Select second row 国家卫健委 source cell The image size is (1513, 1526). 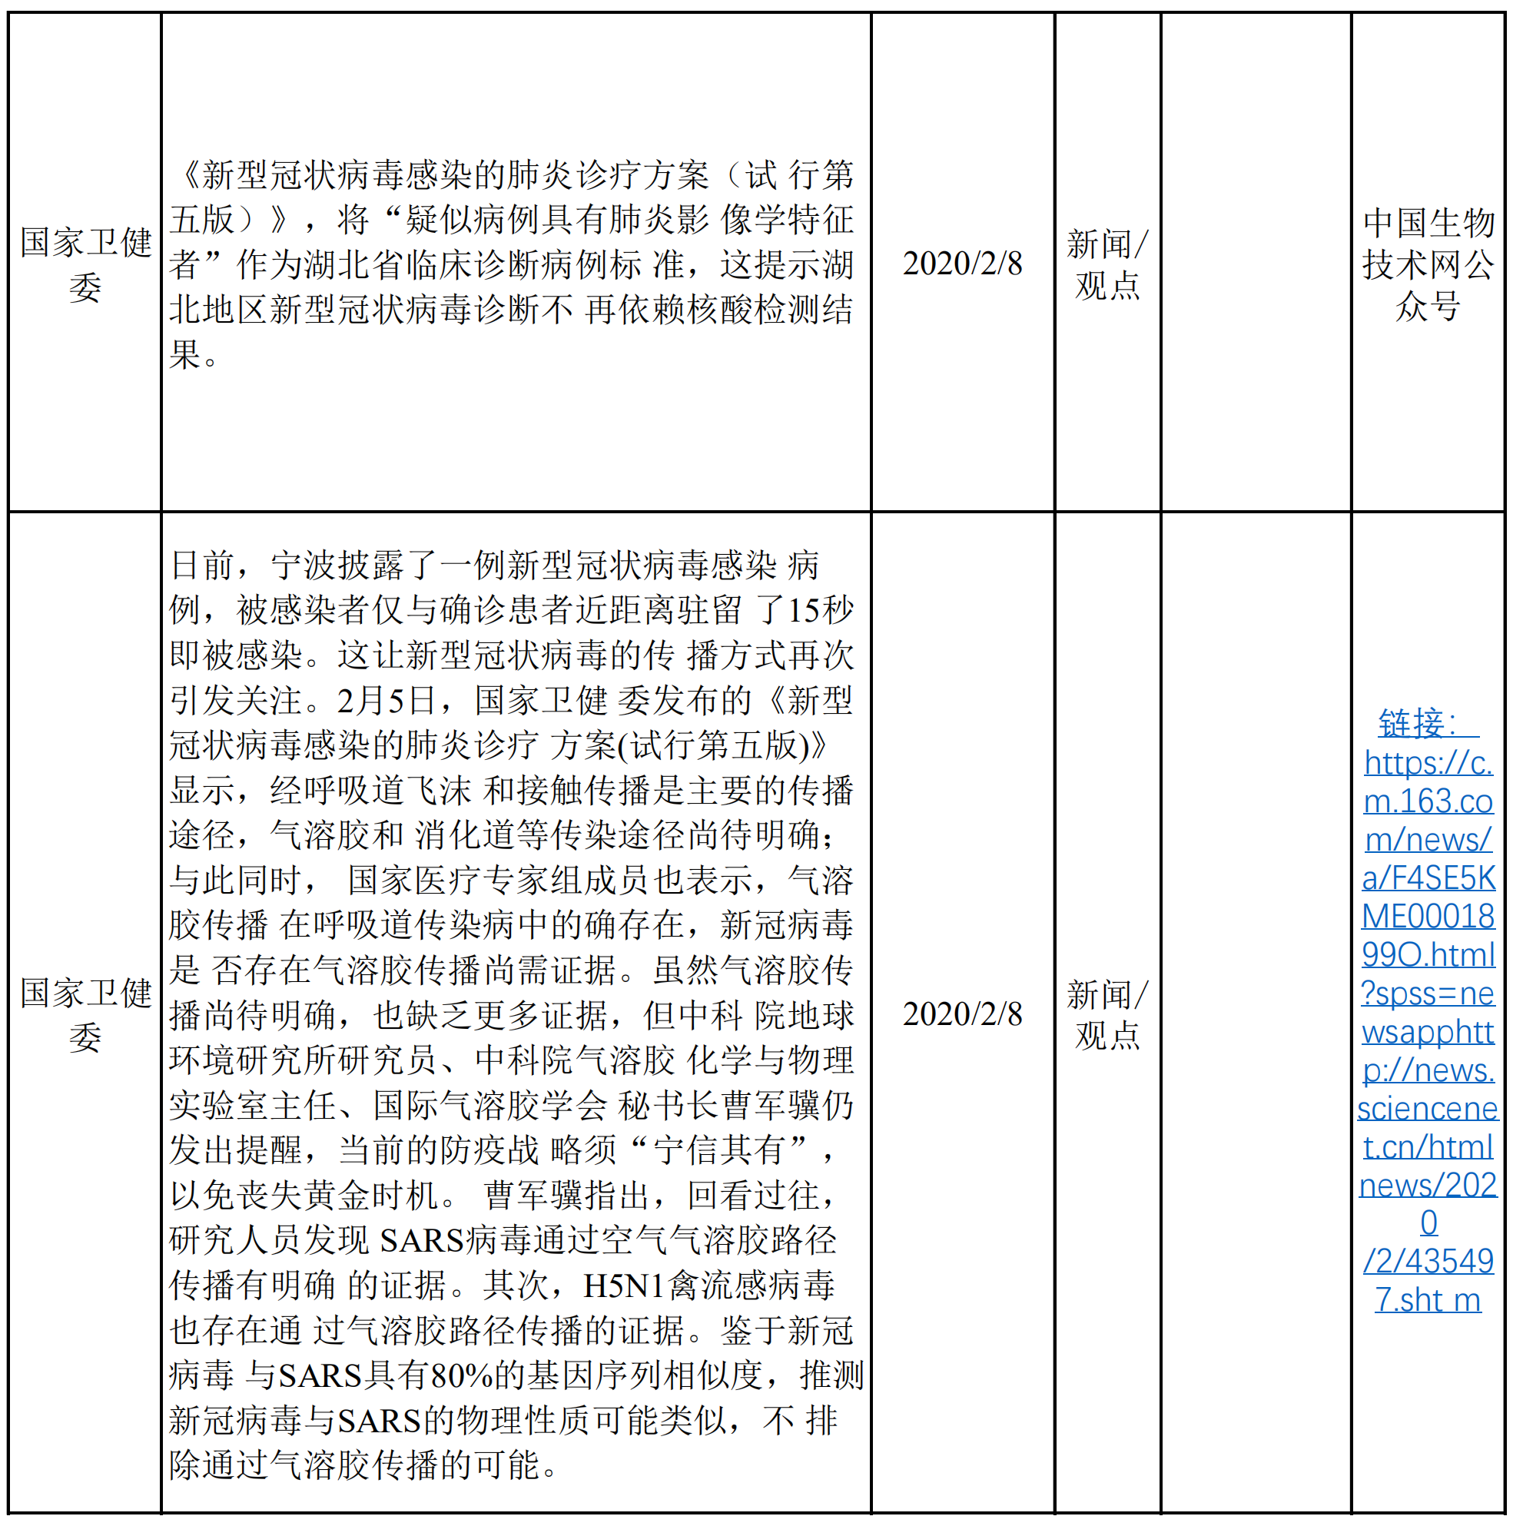click(85, 1014)
